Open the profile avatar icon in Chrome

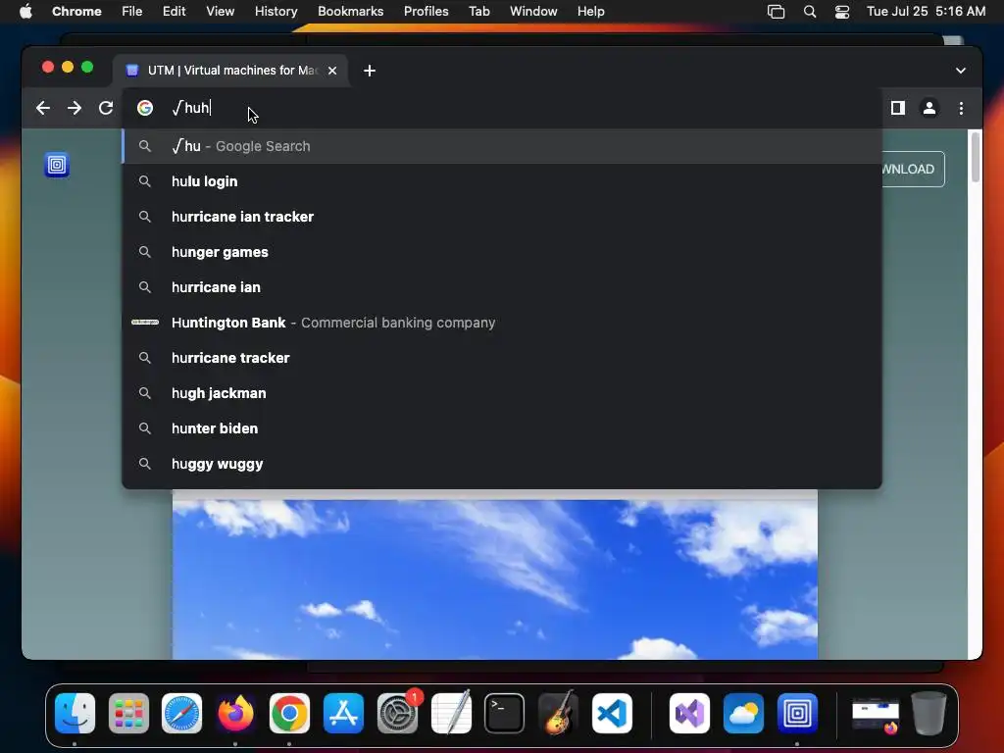929,108
